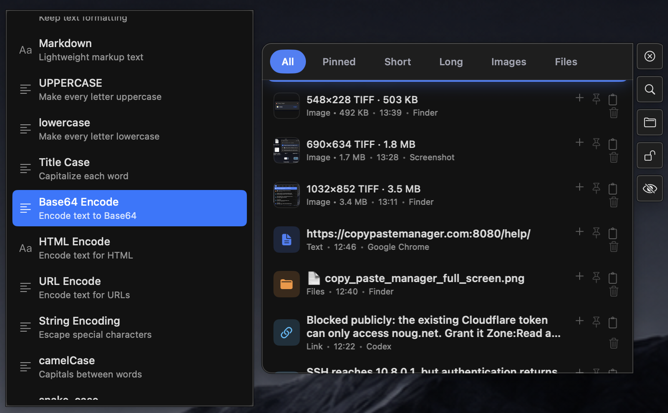Delete the copy_paste_manager_full_screen.png item
Image resolution: width=668 pixels, height=413 pixels.
[x=614, y=291]
